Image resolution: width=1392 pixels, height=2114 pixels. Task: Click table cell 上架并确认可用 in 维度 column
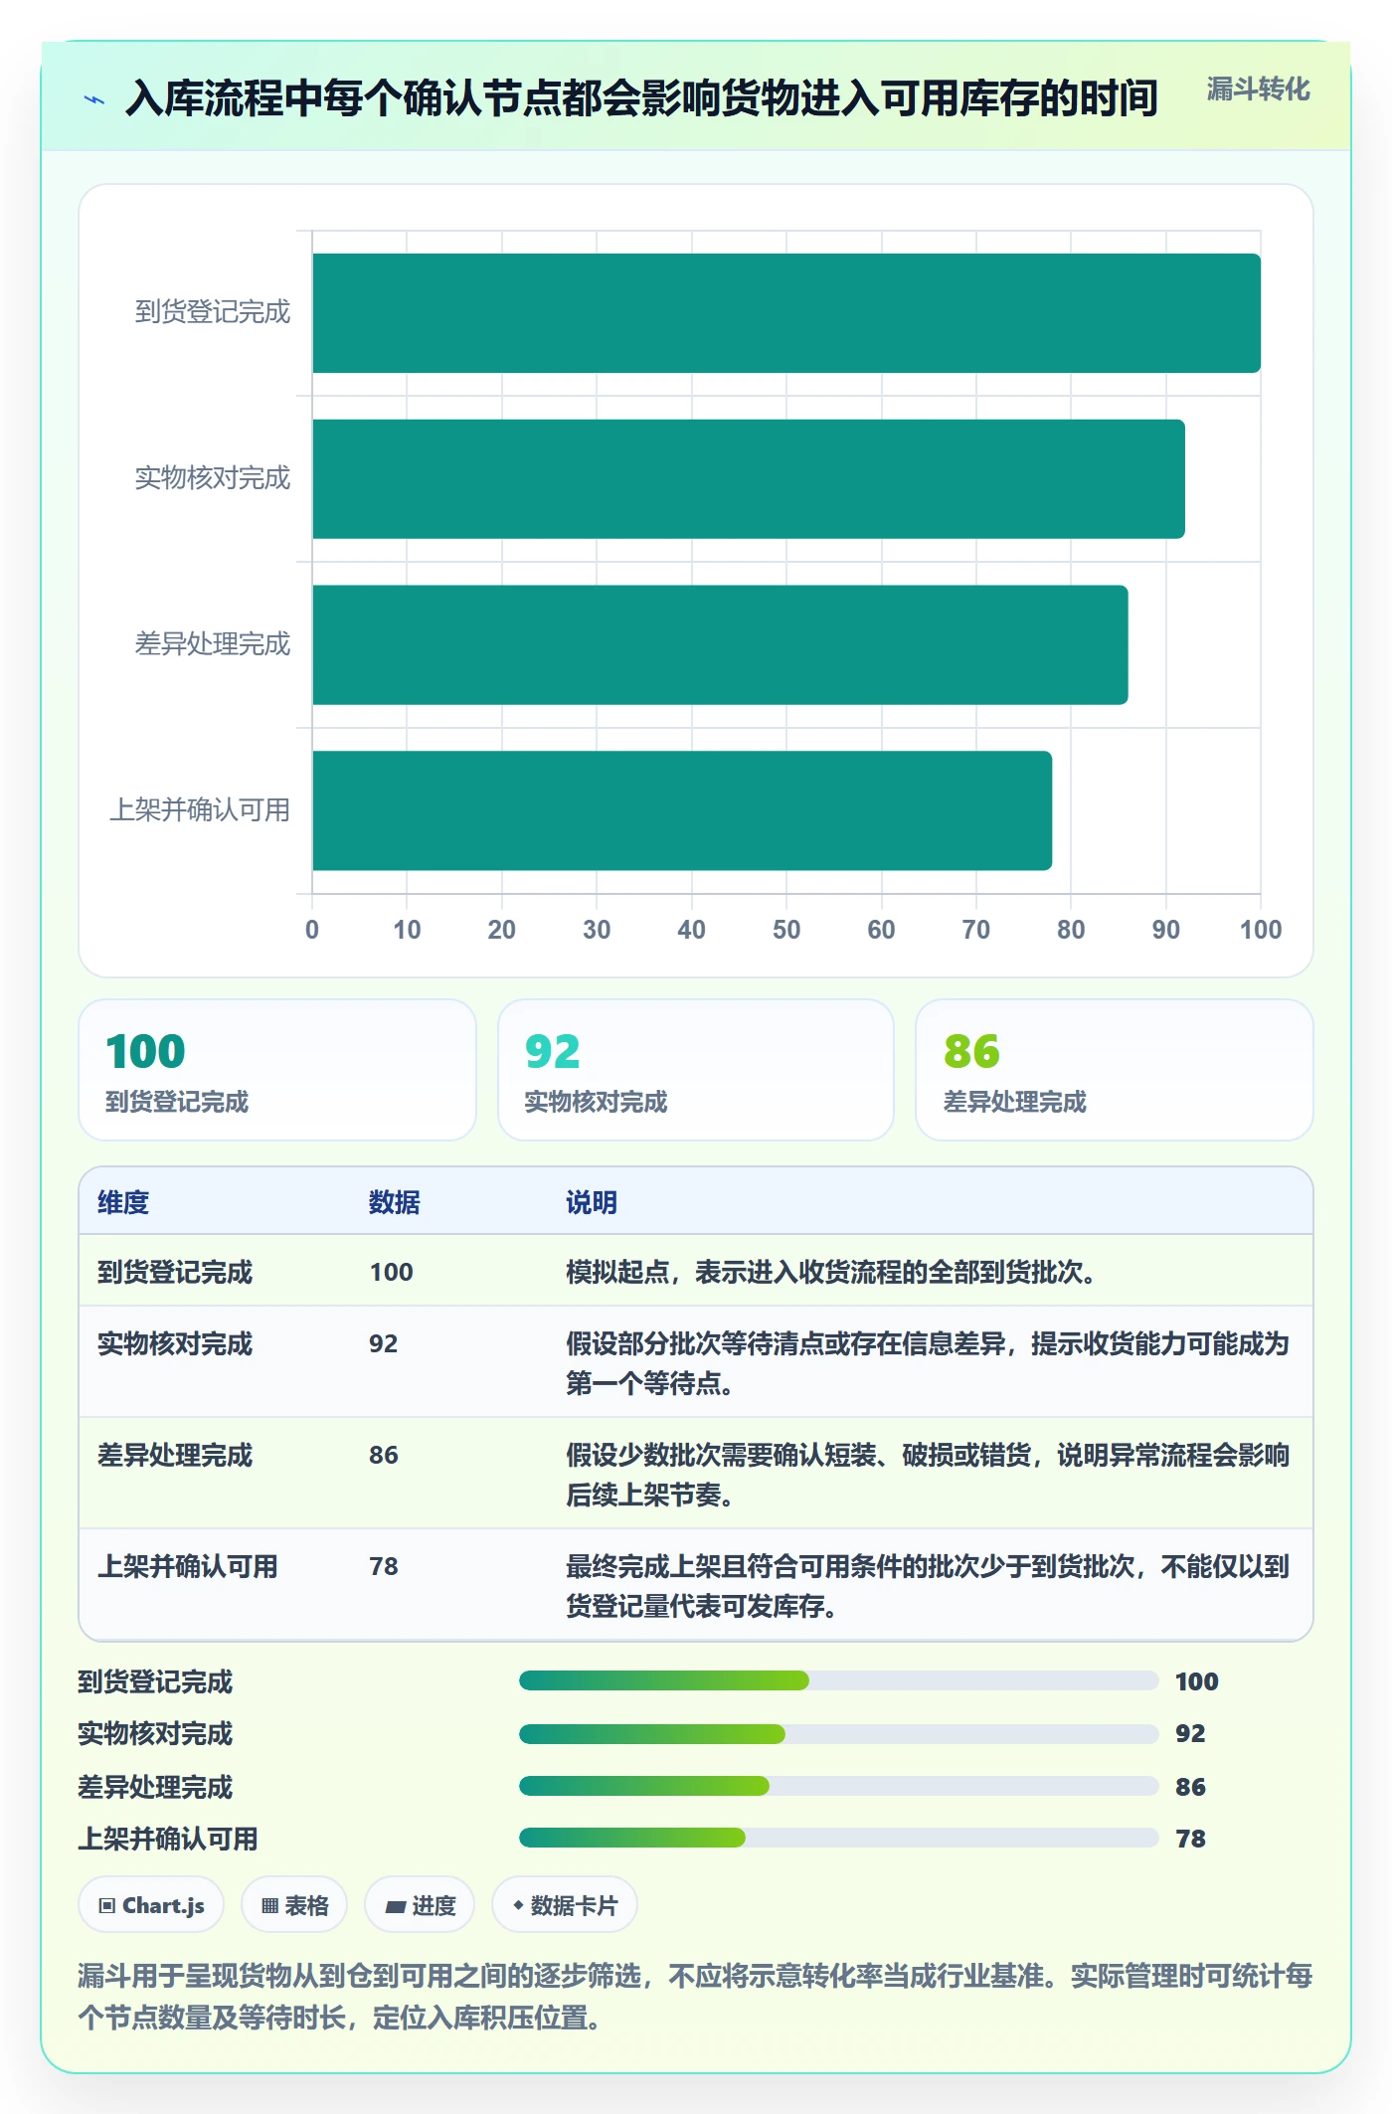[x=188, y=1566]
